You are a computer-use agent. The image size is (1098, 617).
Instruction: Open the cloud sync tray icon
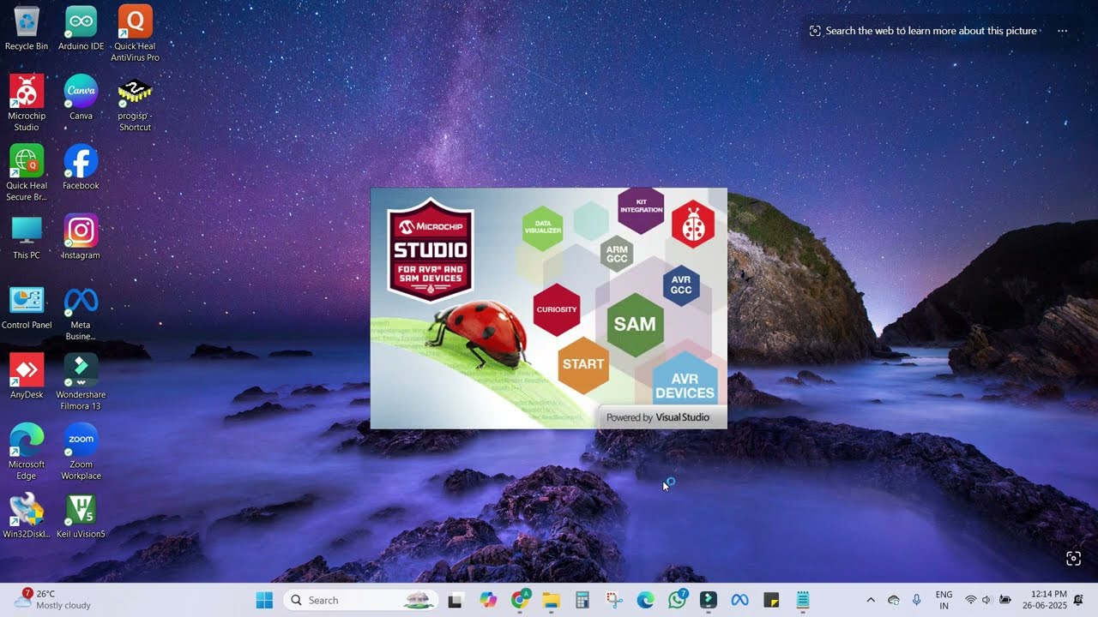[x=894, y=600]
